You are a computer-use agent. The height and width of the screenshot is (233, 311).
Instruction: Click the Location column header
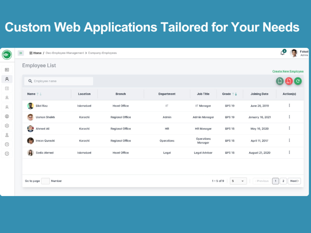click(84, 94)
